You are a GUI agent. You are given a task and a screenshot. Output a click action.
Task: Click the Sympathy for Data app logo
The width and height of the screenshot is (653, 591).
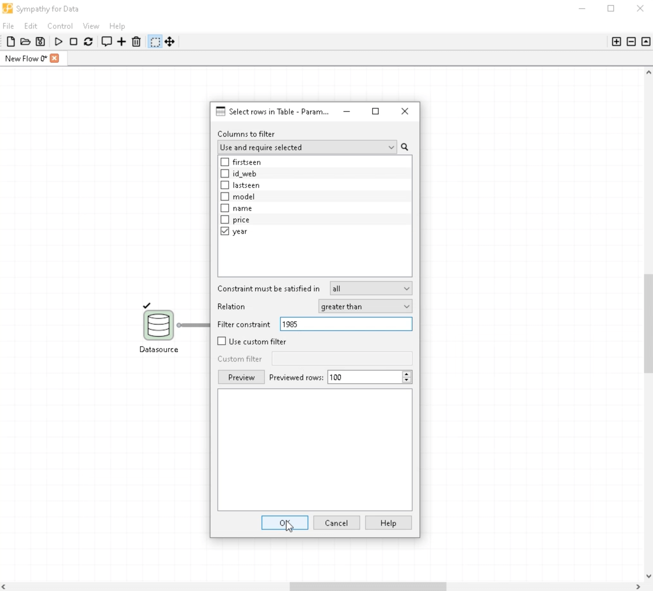click(7, 8)
